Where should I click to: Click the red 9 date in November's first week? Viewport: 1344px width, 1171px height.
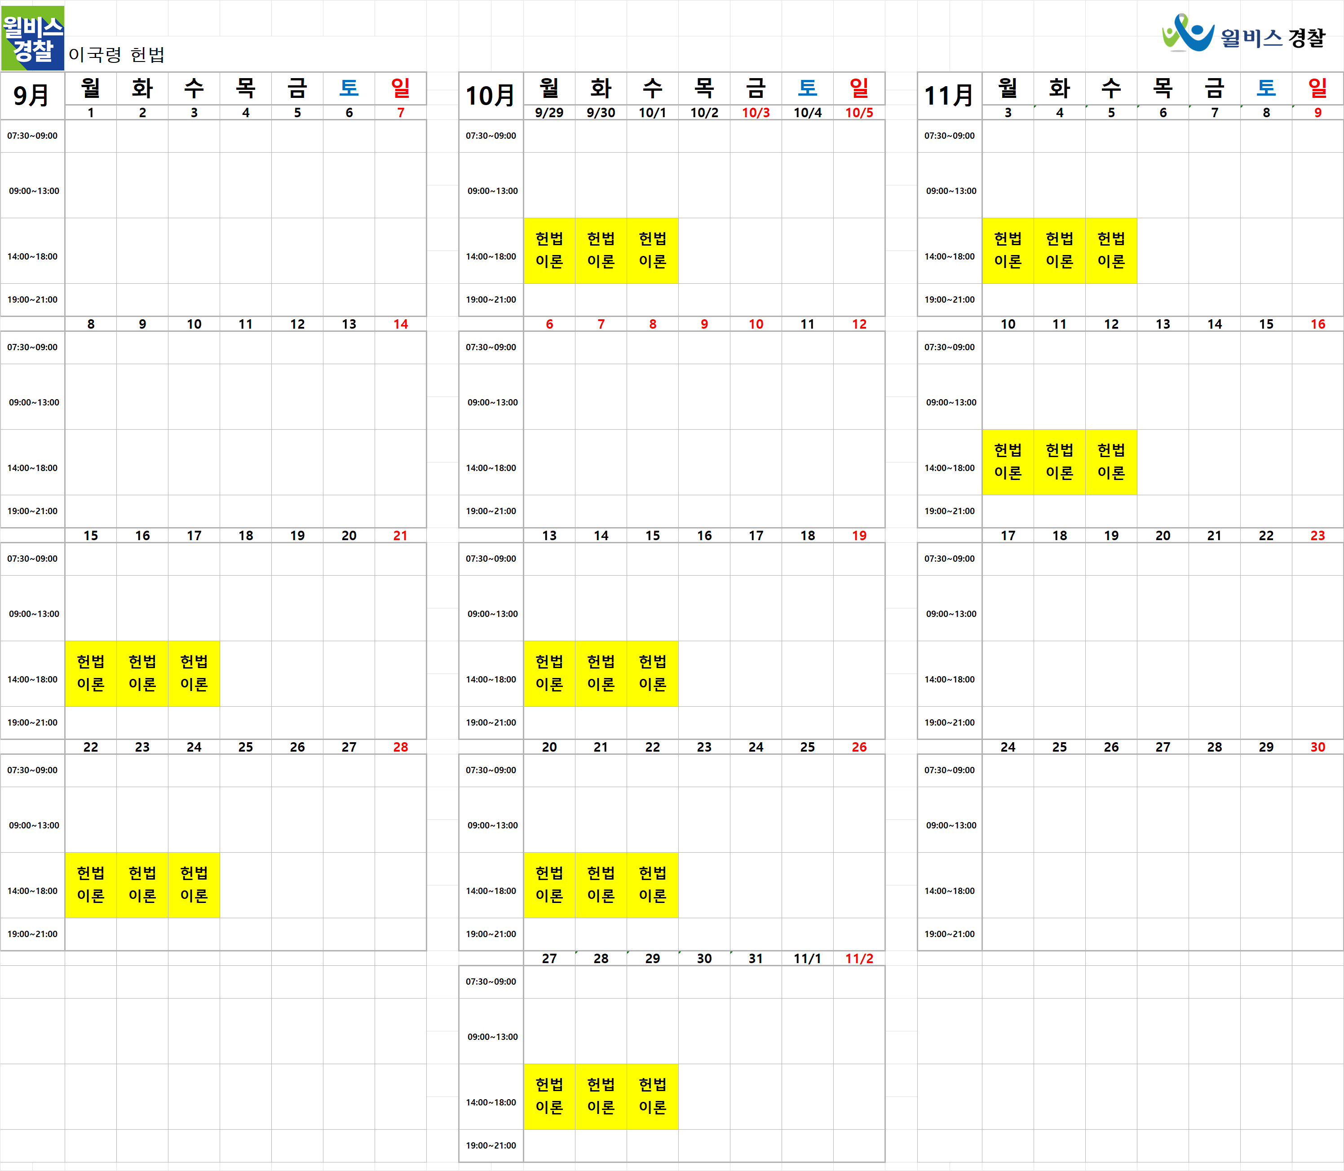click(1318, 112)
